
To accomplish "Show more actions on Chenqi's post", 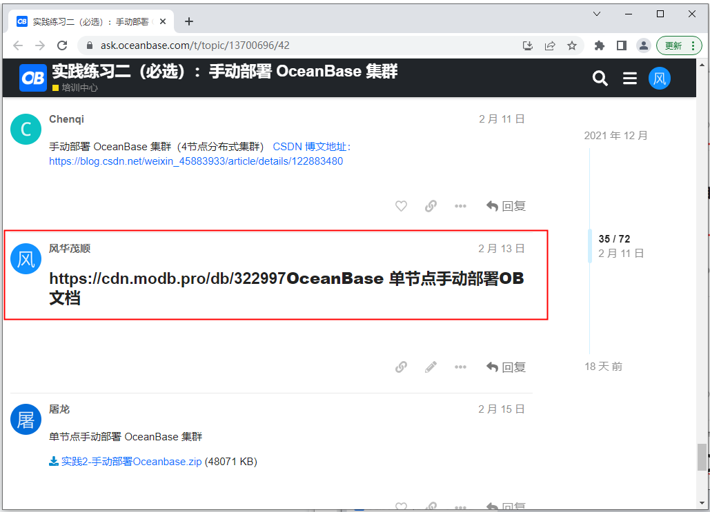I will tap(460, 206).
